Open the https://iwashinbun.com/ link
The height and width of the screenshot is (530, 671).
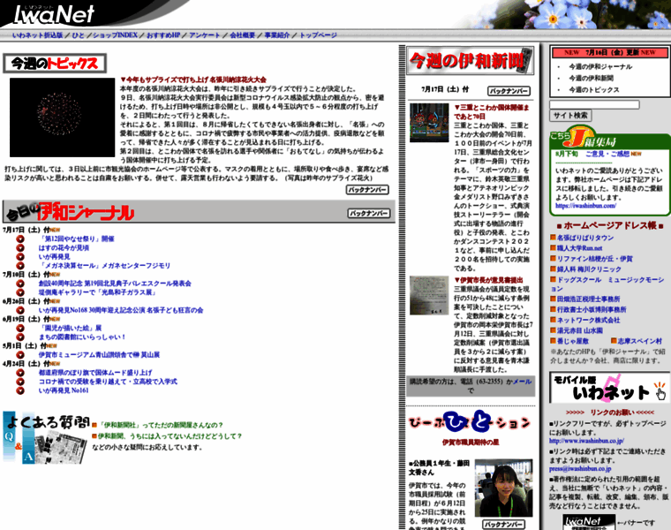pyautogui.click(x=586, y=206)
